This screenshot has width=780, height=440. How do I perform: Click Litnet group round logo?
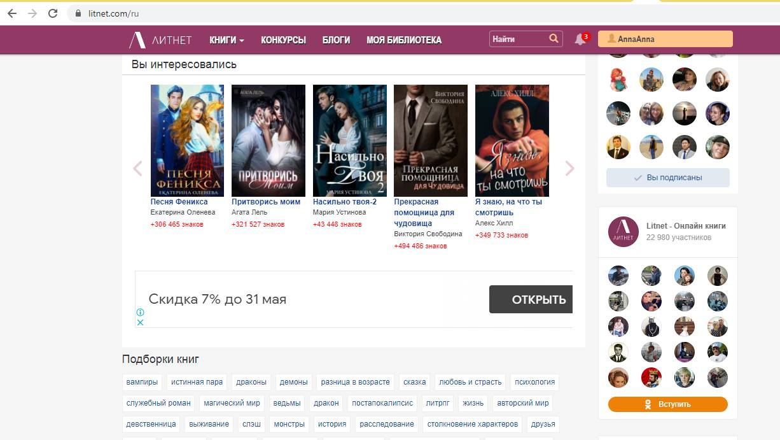(x=623, y=231)
